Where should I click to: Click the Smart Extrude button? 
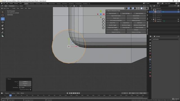[126, 27]
